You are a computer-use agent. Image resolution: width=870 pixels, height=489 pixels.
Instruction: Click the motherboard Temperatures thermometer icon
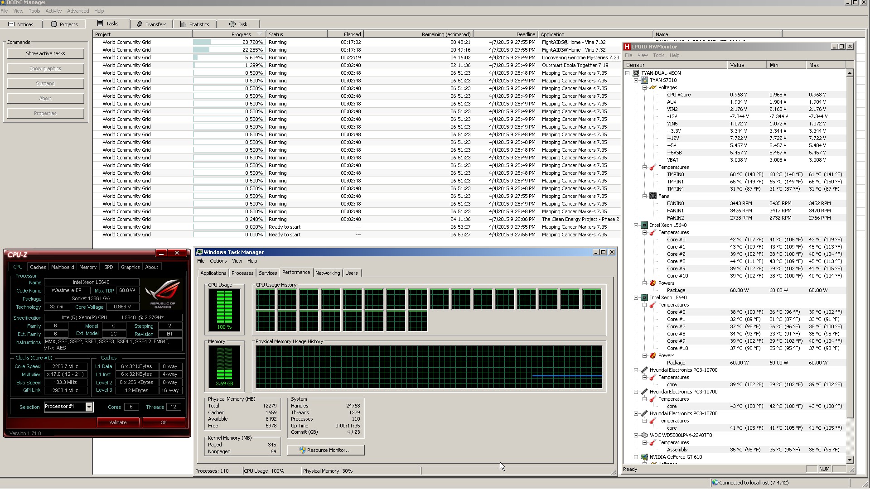[653, 167]
